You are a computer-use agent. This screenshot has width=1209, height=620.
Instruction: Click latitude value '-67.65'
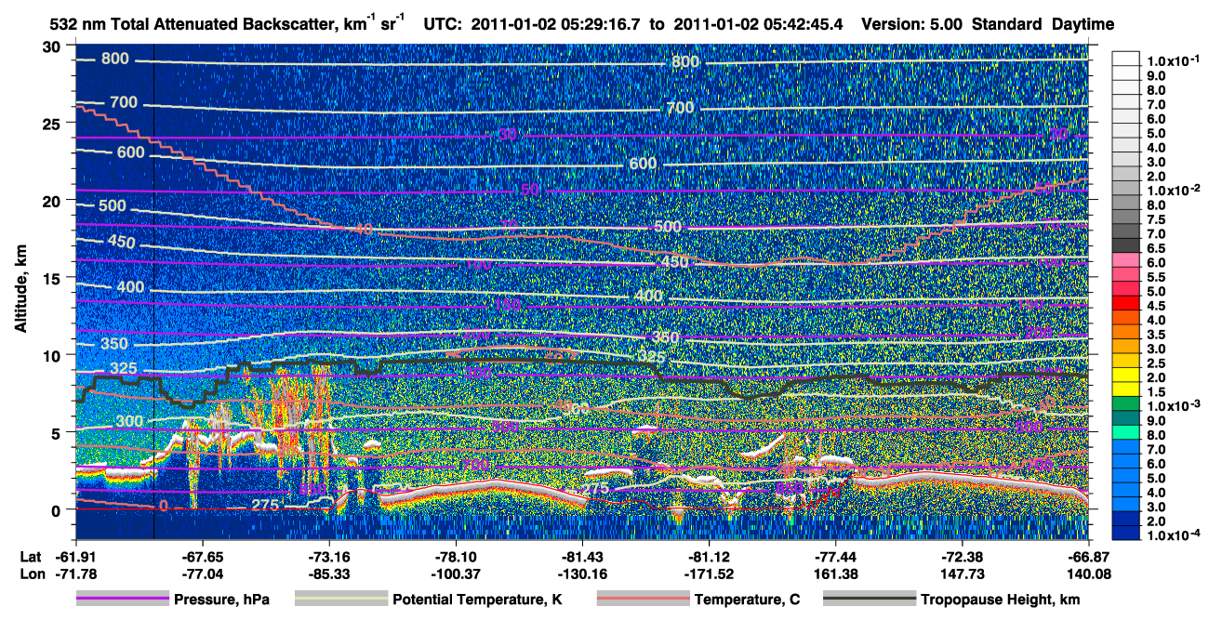(202, 558)
